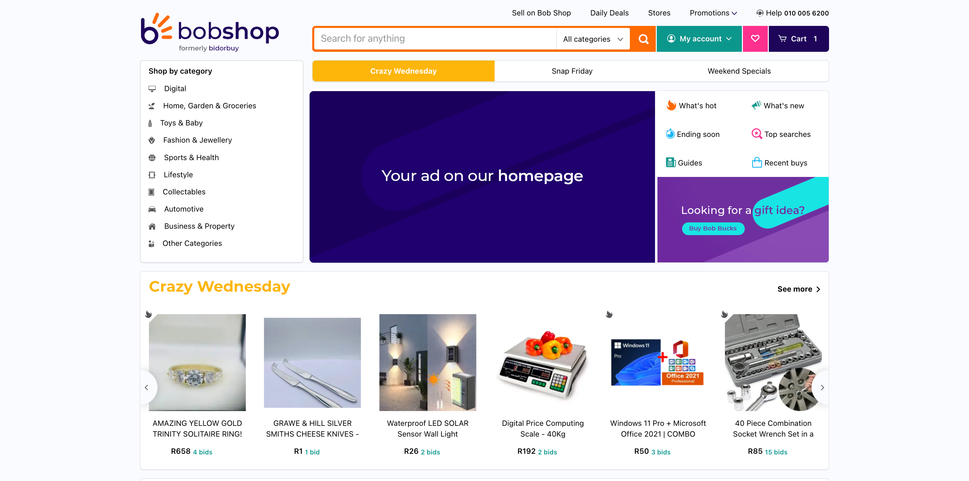The image size is (969, 481).
Task: Click the What's hot flame icon
Action: (671, 105)
